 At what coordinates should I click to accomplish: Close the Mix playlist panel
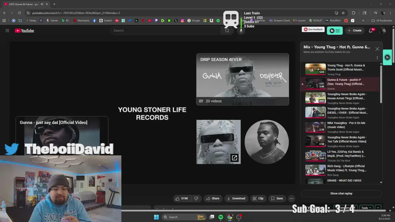tap(377, 49)
